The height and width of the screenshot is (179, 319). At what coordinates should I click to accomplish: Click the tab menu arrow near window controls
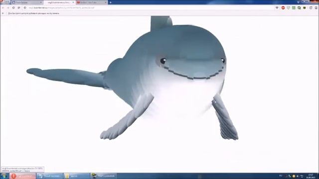pos(298,2)
